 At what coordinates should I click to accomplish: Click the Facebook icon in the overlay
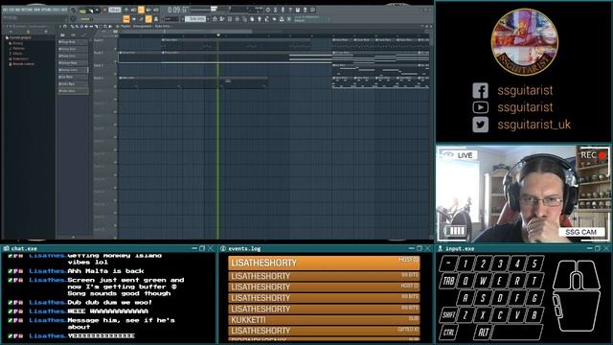click(x=480, y=90)
